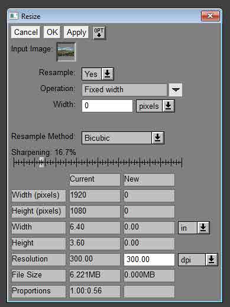Click the Proportions row label
This screenshot has height=307, width=230.
coord(38,291)
